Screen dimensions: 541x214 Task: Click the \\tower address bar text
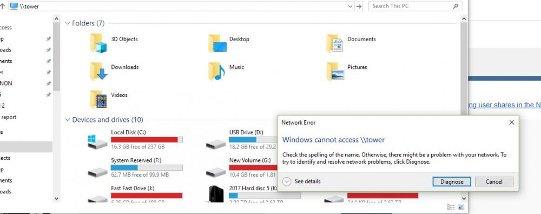point(29,7)
